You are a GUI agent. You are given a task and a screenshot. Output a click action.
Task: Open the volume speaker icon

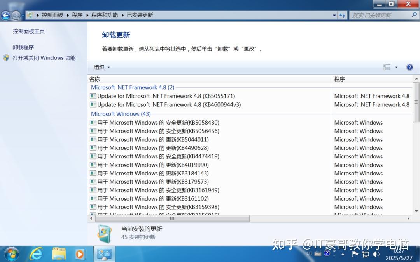pyautogui.click(x=375, y=254)
